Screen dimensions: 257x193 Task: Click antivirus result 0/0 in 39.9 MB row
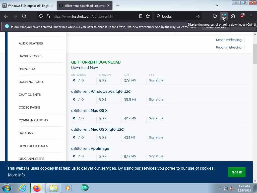coord(78,99)
